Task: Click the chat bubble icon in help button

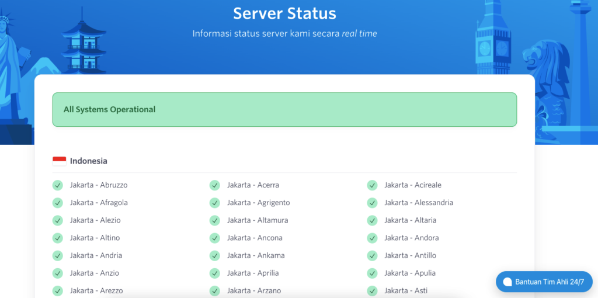Action: pyautogui.click(x=507, y=282)
